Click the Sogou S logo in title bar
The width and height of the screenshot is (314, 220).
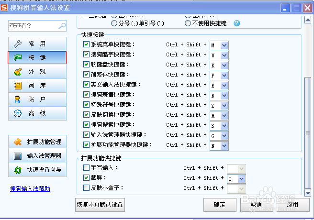point(4,8)
